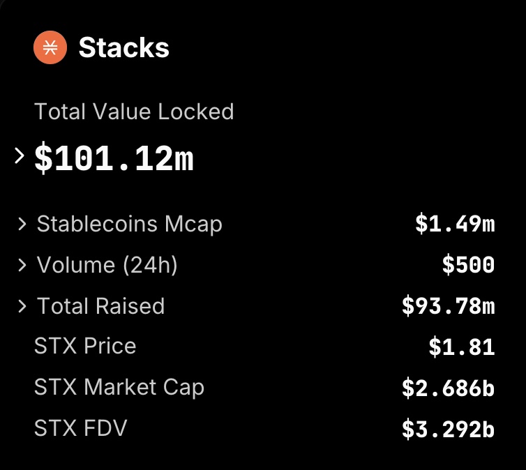
Task: Expand the Total Raised row chevron
Action: (22, 306)
